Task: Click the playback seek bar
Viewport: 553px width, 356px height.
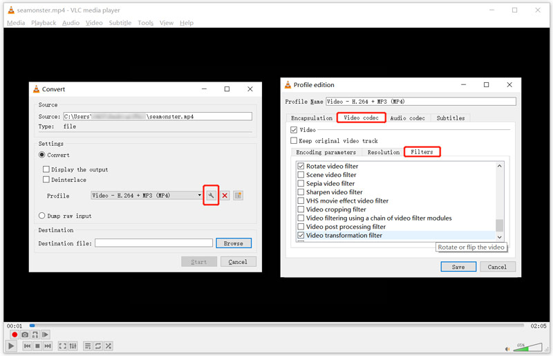Action: tap(277, 326)
